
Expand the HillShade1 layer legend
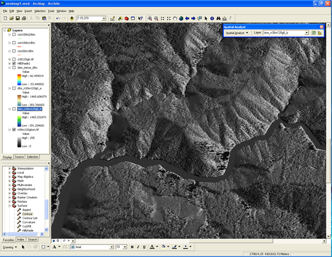pos(9,64)
